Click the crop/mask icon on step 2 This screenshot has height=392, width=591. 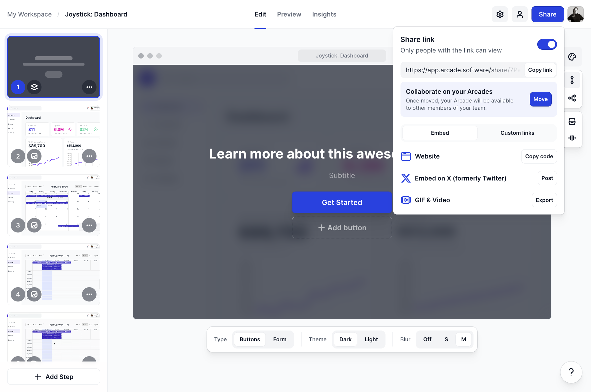click(x=34, y=156)
